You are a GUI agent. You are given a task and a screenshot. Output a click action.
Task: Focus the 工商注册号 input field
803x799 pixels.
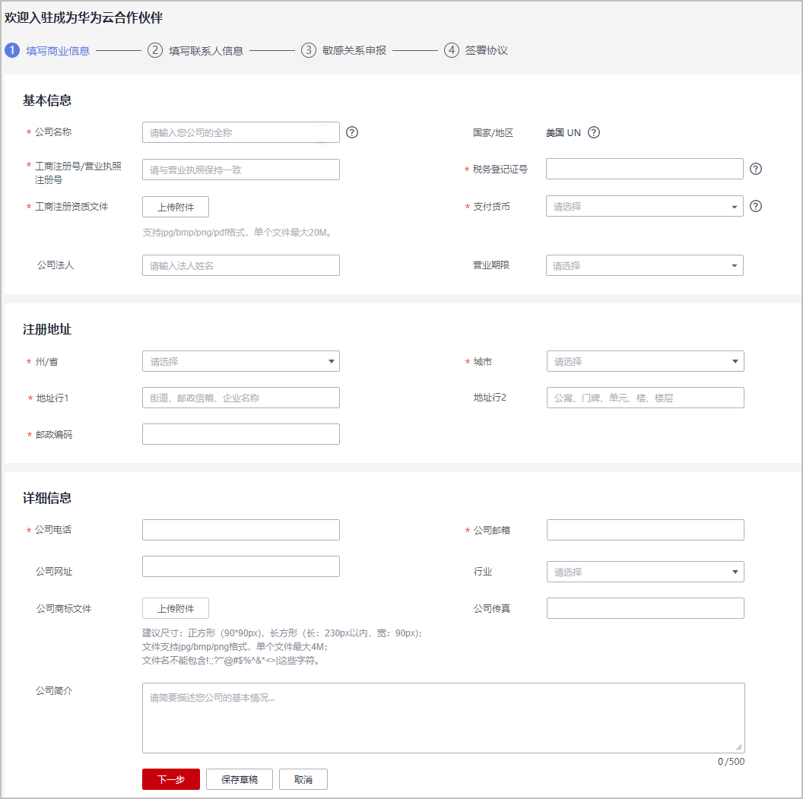pos(241,170)
